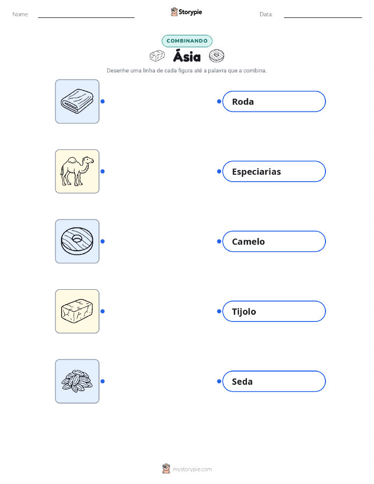Click the camel picture

pos(77,172)
